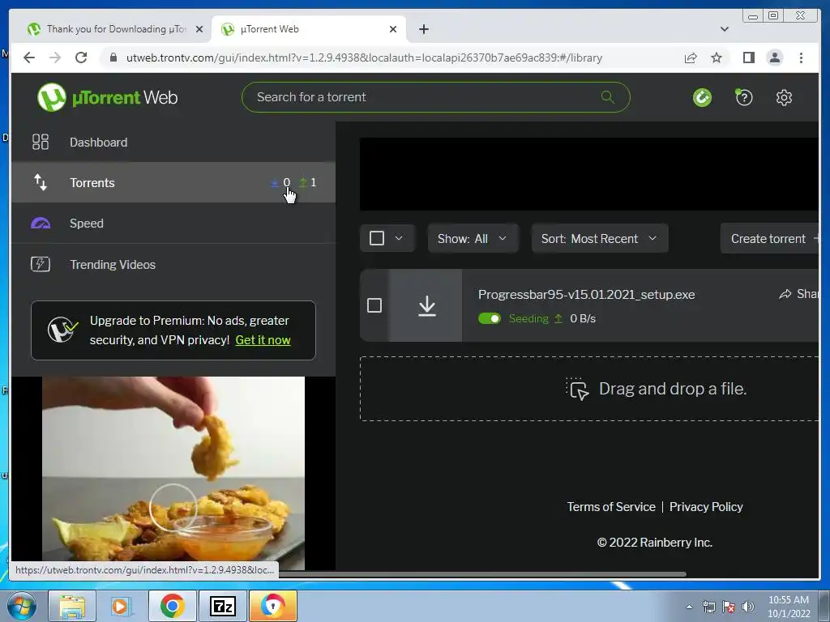This screenshot has width=830, height=622.
Task: Click the Create torrent button
Action: pyautogui.click(x=770, y=239)
